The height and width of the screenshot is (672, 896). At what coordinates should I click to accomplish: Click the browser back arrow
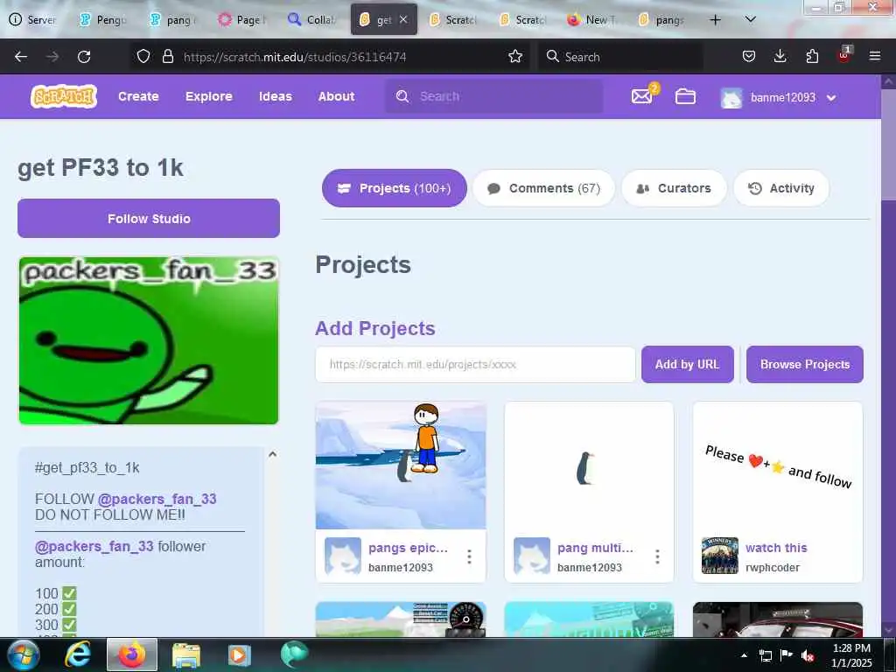pyautogui.click(x=21, y=57)
